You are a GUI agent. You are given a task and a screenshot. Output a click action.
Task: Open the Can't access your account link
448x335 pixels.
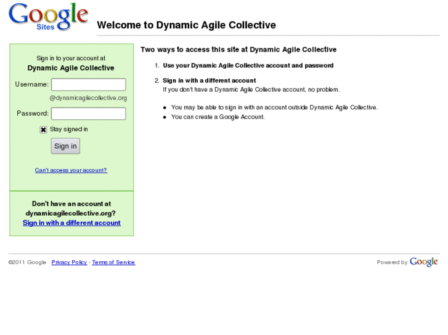tap(71, 170)
